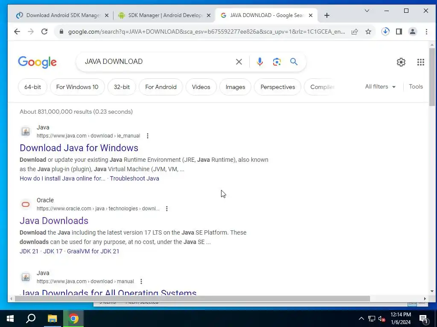The width and height of the screenshot is (437, 327).
Task: Switch to Videos results
Action: click(201, 87)
